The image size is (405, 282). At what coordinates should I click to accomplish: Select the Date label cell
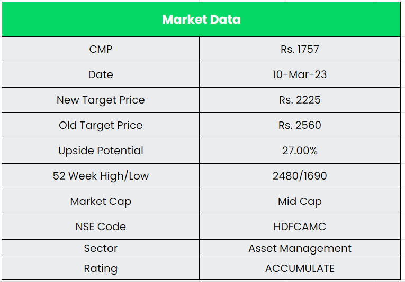coord(101,74)
